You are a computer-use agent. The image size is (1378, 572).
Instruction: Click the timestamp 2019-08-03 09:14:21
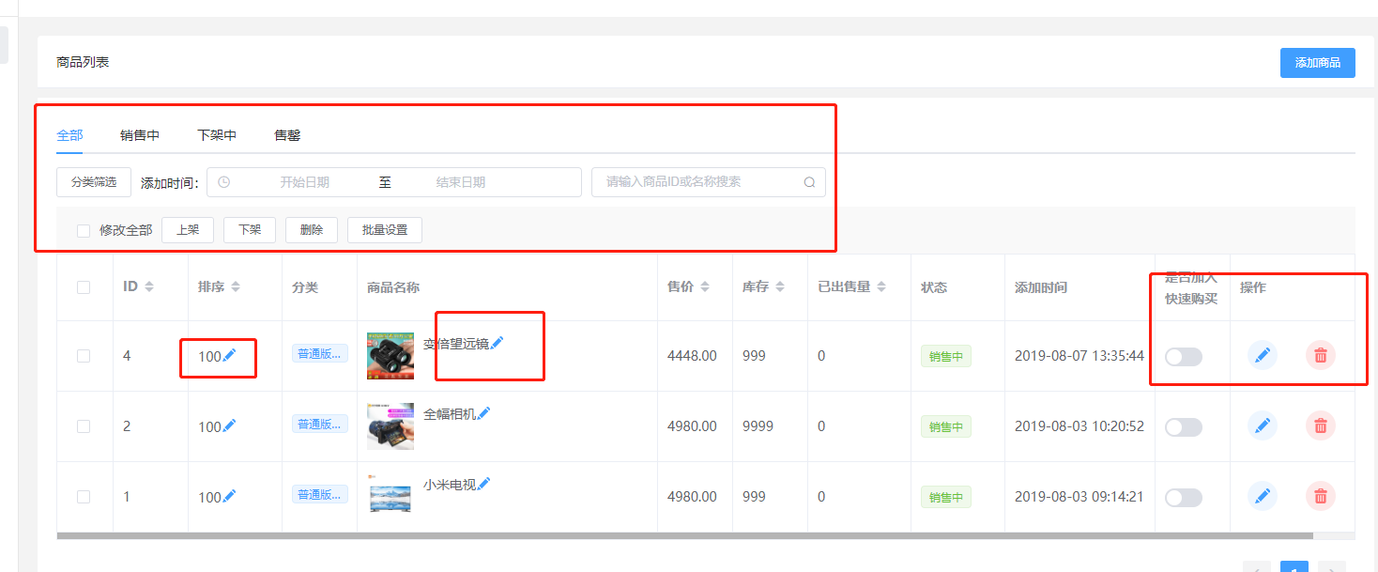pos(1079,497)
